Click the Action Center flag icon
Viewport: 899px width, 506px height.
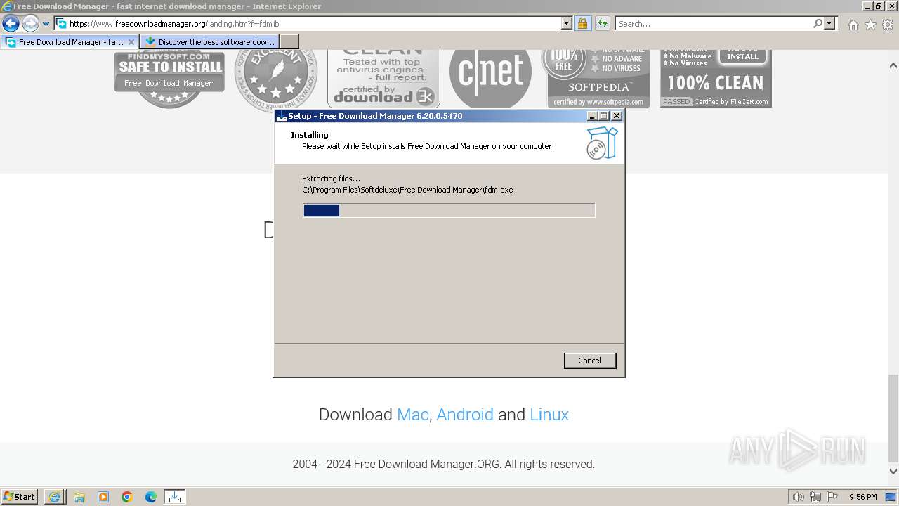(x=832, y=497)
